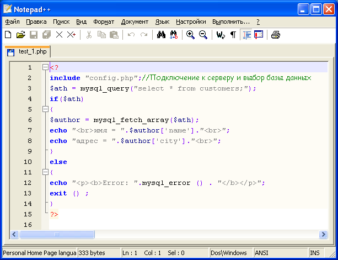Image resolution: width=338 pixels, height=260 pixels.
Task: Collapse the fold marker at line 5
Action: (x=45, y=109)
